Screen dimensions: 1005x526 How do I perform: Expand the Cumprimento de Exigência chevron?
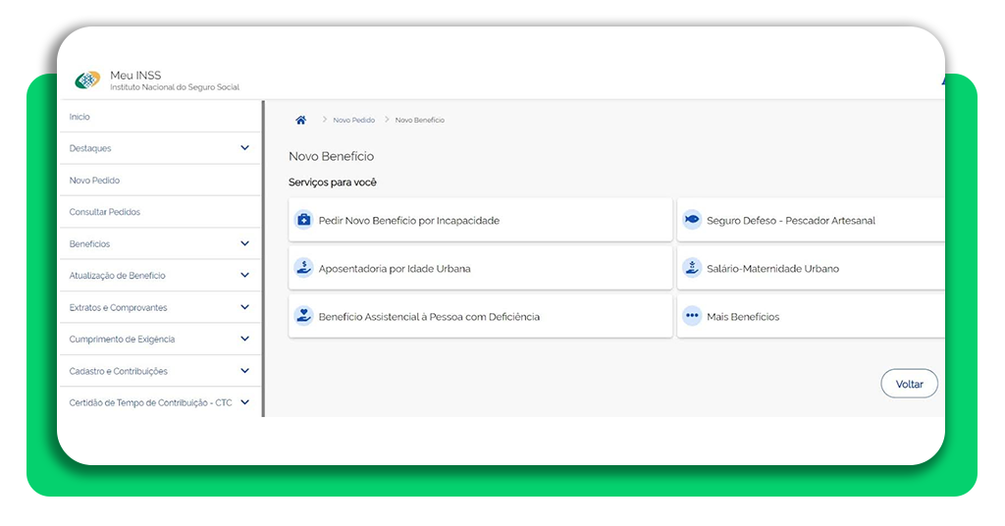[244, 339]
